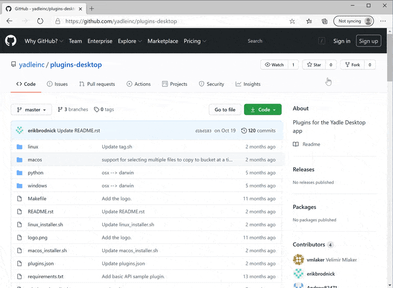The width and height of the screenshot is (393, 288).
Task: Switch to the Projects tab
Action: [175, 84]
